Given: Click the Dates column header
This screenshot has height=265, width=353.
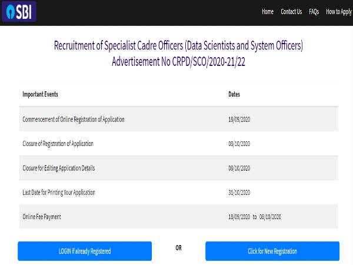Looking at the screenshot, I should pos(234,94).
